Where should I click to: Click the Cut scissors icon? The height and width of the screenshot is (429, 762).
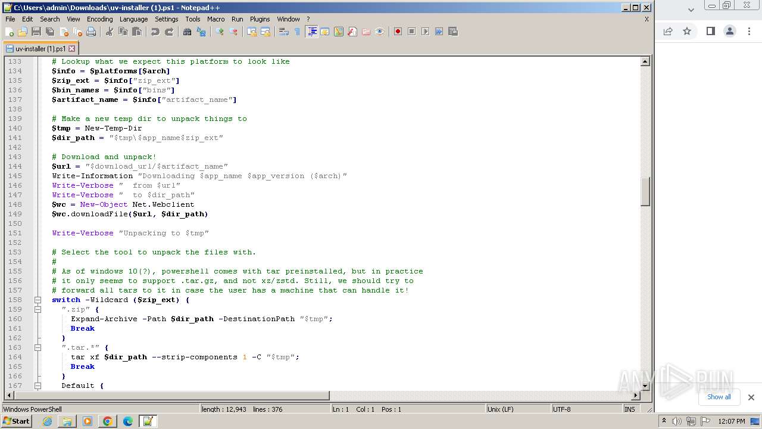[x=110, y=32]
